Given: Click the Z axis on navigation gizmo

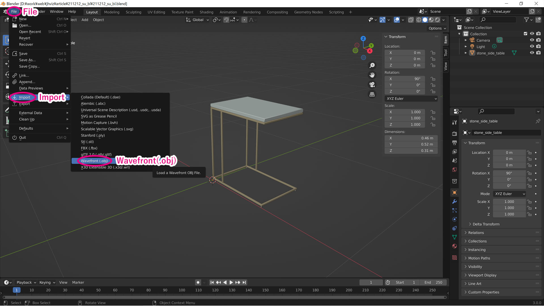Looking at the screenshot, I should click(x=363, y=39).
